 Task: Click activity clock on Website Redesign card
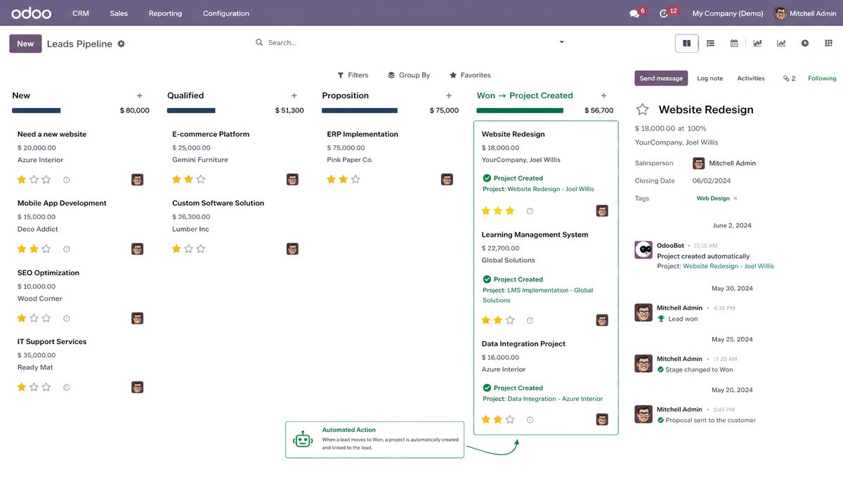pos(530,211)
